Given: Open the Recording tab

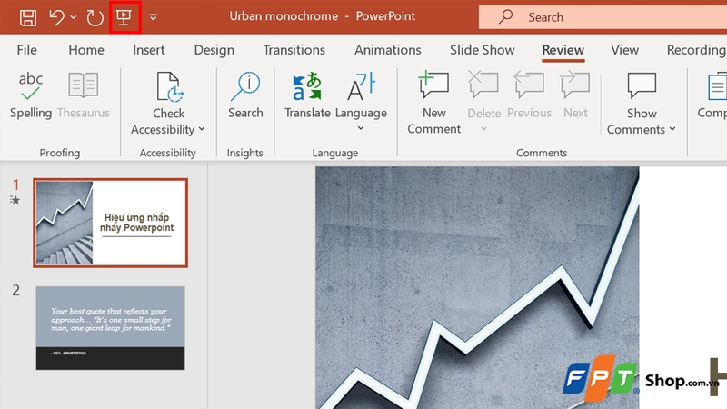Looking at the screenshot, I should pos(696,50).
